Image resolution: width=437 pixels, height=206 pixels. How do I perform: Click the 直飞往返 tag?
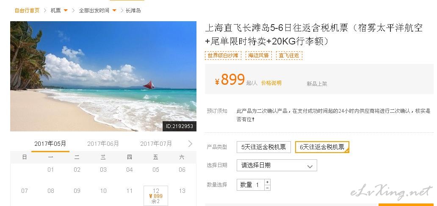[289, 55]
